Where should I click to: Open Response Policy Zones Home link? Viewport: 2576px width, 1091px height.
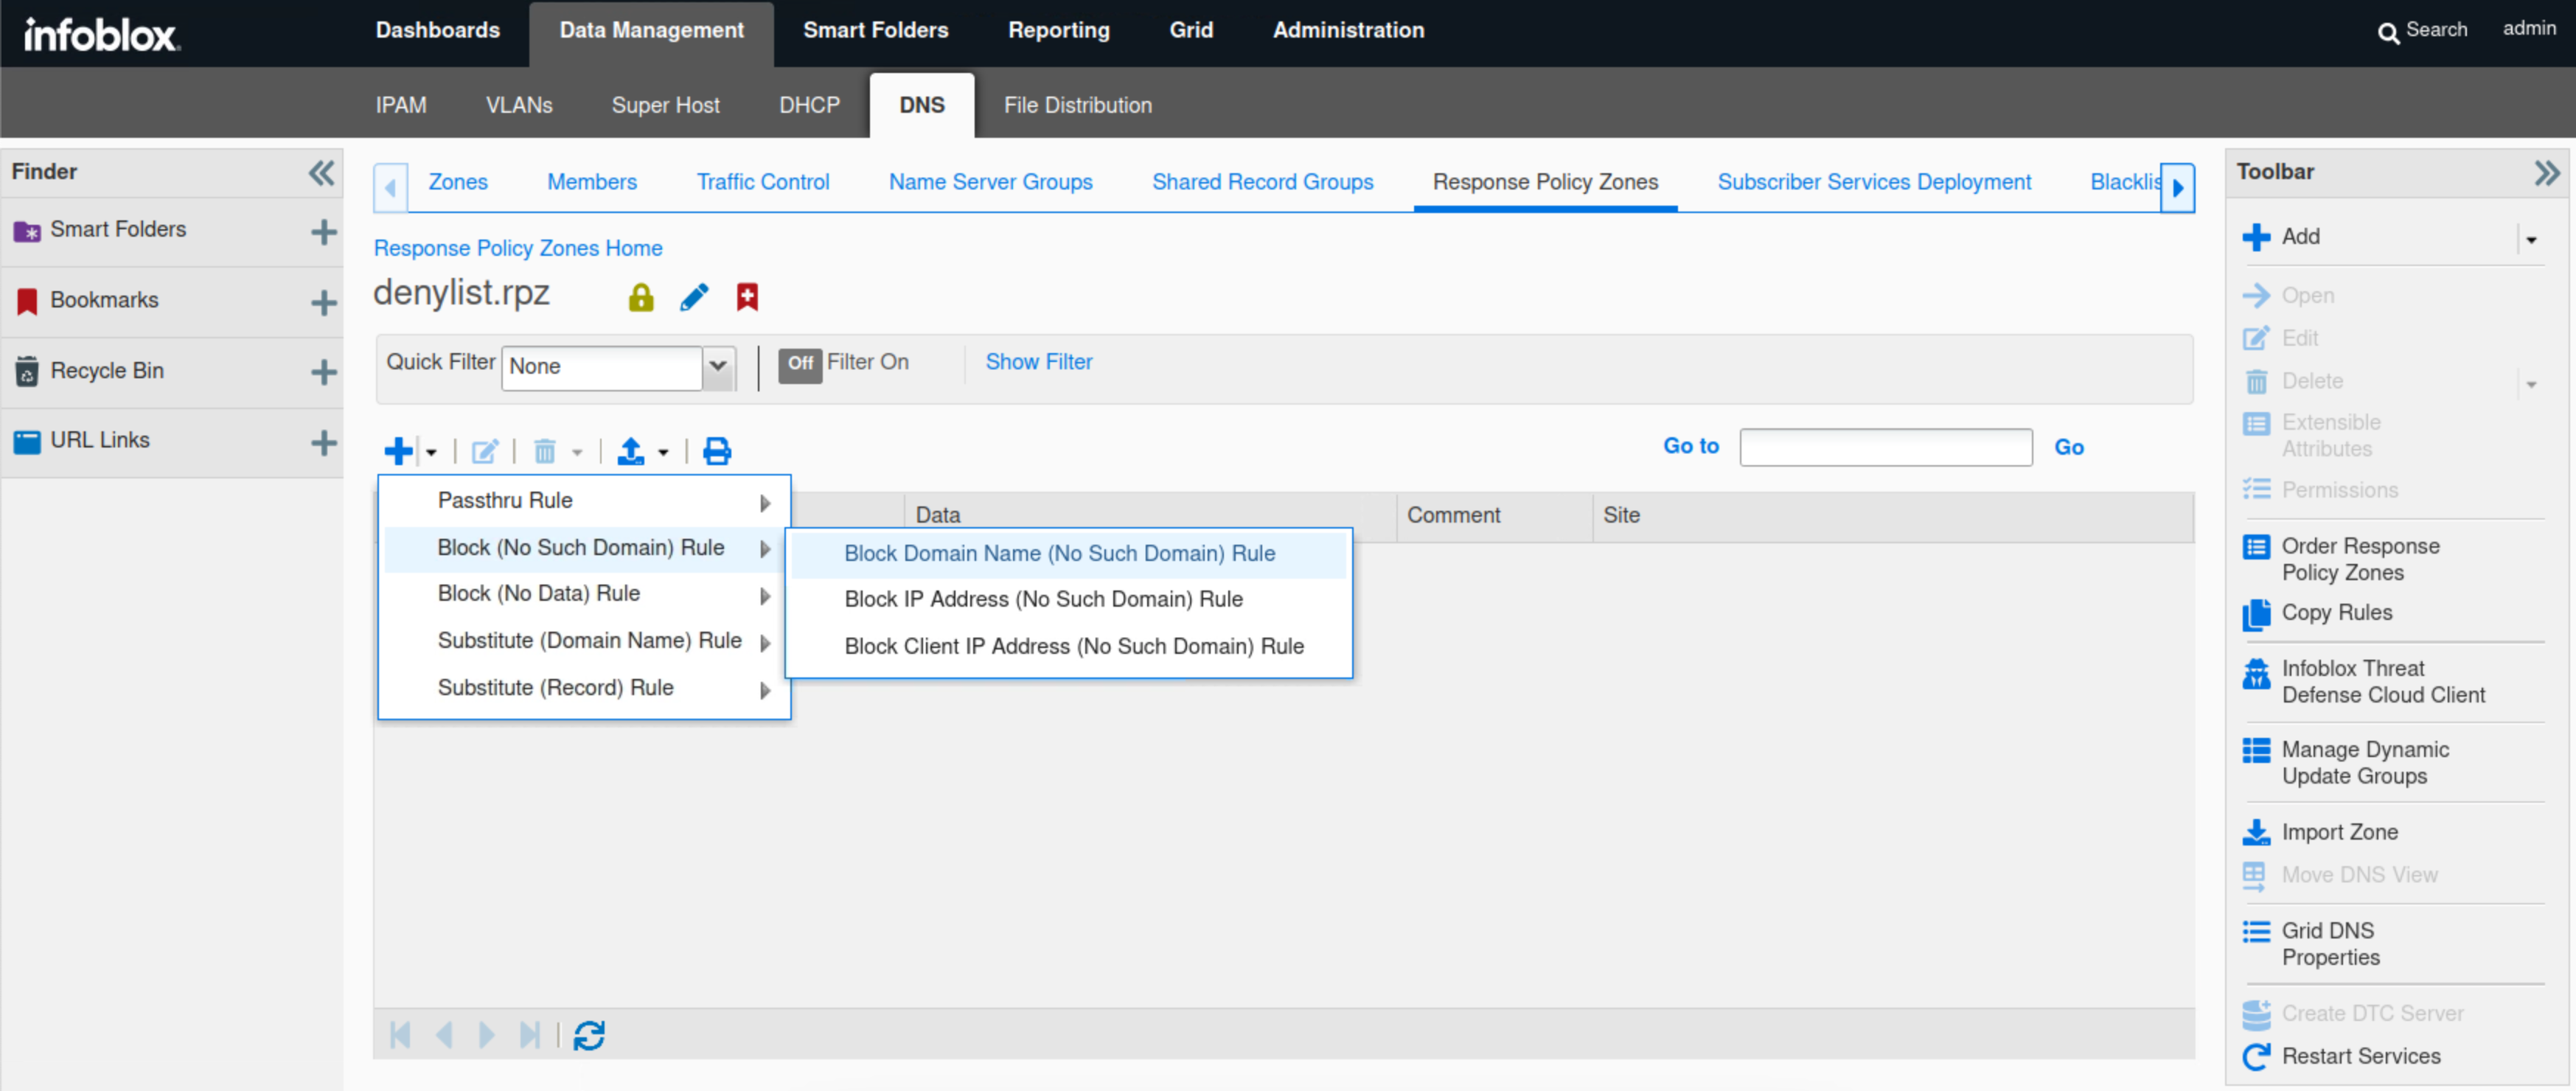click(x=517, y=248)
